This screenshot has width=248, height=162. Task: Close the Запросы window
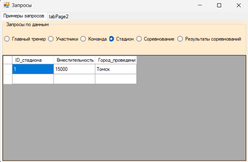(238, 5)
